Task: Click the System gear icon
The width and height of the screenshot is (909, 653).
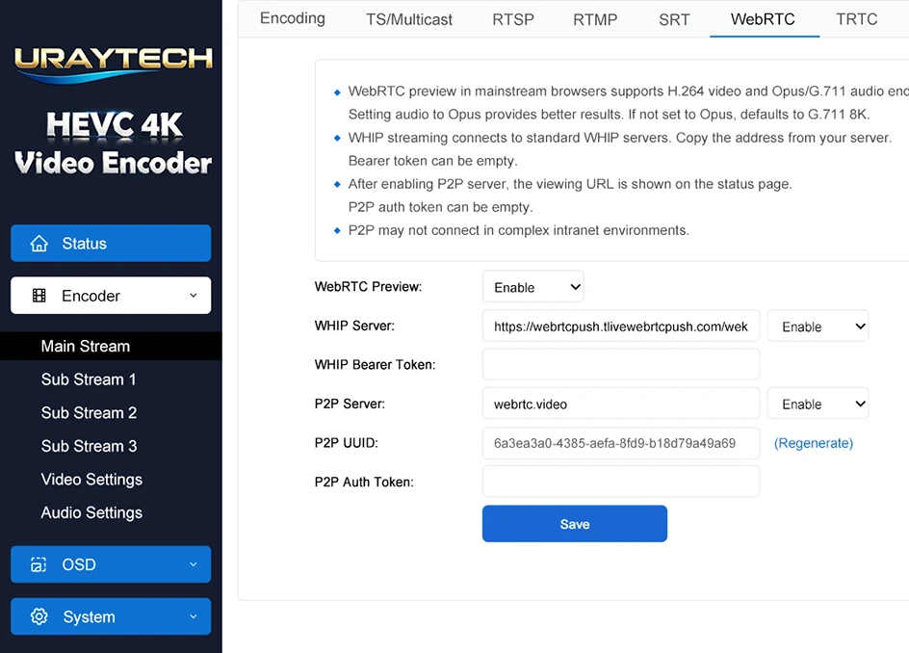Action: coord(39,616)
